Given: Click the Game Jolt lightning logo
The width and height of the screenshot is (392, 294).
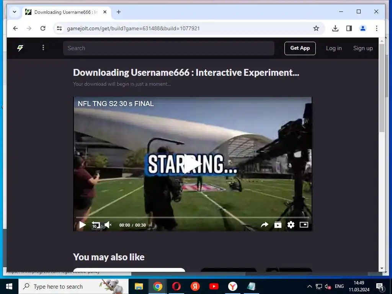Looking at the screenshot, I should 20,48.
